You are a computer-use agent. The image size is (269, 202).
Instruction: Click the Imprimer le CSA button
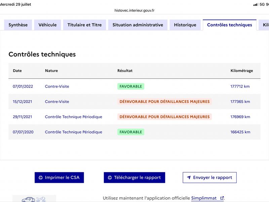pyautogui.click(x=59, y=177)
